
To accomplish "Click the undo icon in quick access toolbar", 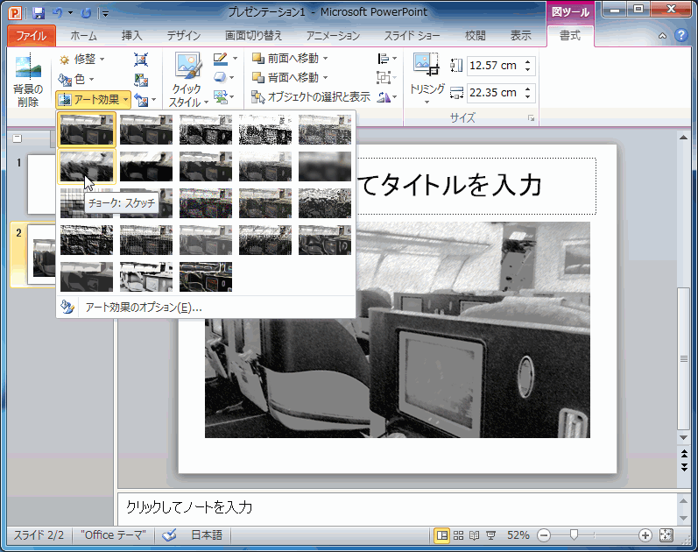I will coord(58,13).
